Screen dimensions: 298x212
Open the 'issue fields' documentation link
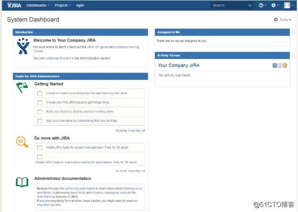(77, 192)
